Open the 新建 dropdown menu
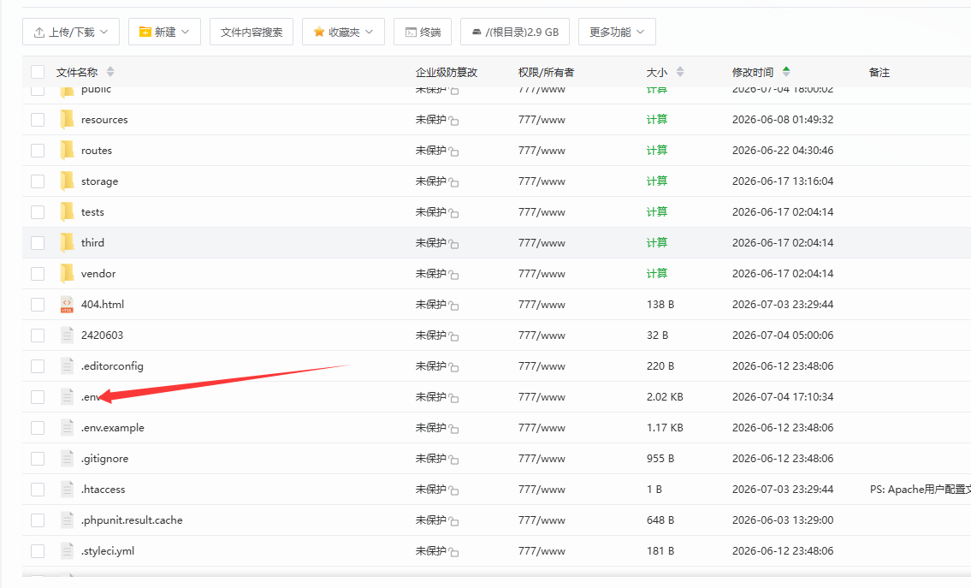 point(165,32)
